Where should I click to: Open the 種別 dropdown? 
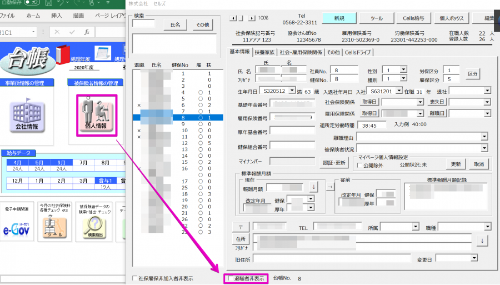pos(403,78)
